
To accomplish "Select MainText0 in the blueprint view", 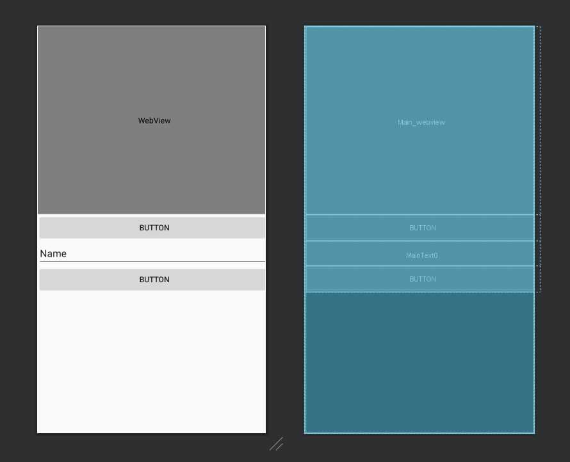I will pos(420,253).
